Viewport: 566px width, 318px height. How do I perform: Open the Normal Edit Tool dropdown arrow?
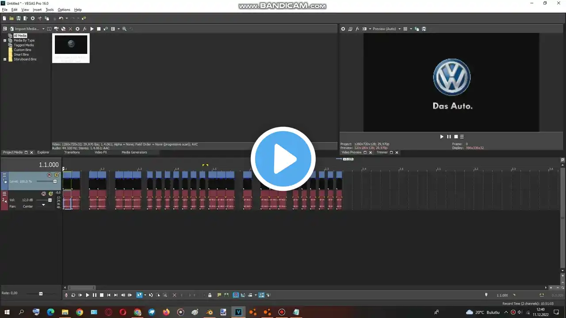[145, 295]
